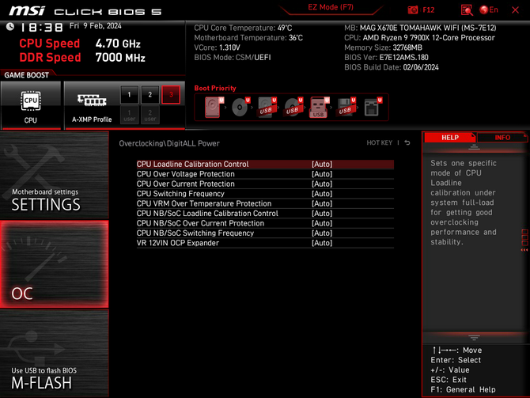The image size is (530, 398).
Task: Open M-FLASH to flash BIOS
Action: tap(54, 353)
